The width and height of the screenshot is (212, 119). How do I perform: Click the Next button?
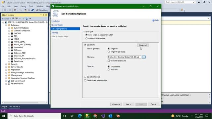pyautogui.click(x=129, y=104)
